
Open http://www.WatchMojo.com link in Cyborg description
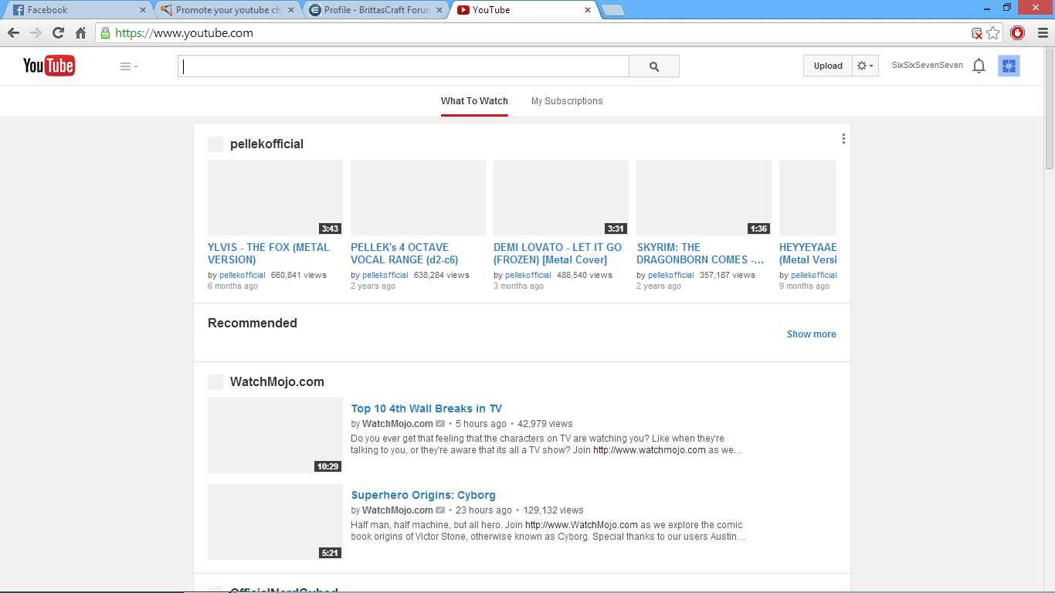click(x=582, y=525)
